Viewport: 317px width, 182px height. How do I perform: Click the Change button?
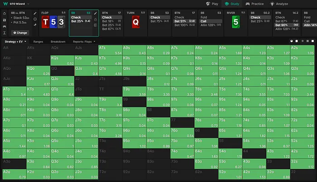point(19,33)
